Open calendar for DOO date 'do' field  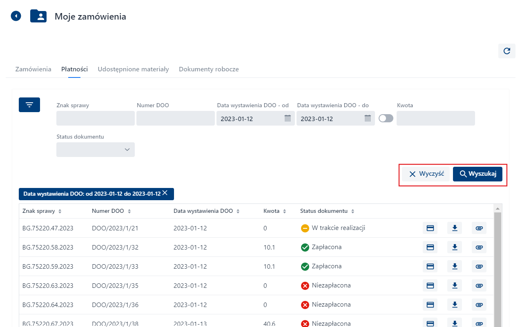pos(368,119)
